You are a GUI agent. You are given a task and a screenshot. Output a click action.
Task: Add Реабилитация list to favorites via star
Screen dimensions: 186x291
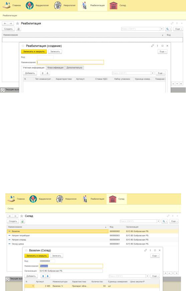point(18,23)
